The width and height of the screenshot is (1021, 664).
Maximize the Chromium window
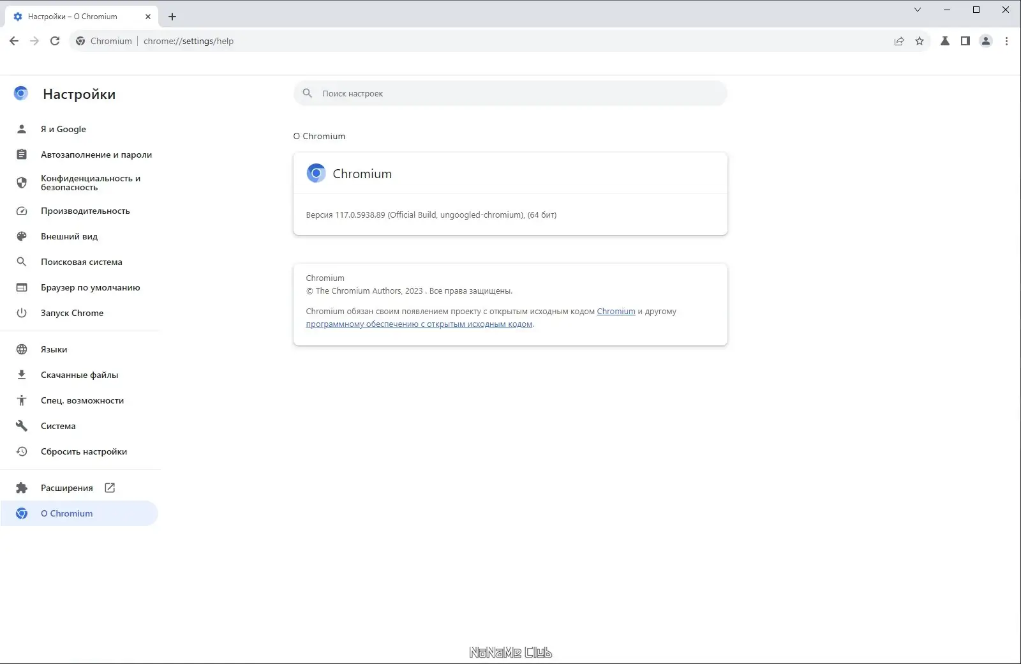coord(976,10)
